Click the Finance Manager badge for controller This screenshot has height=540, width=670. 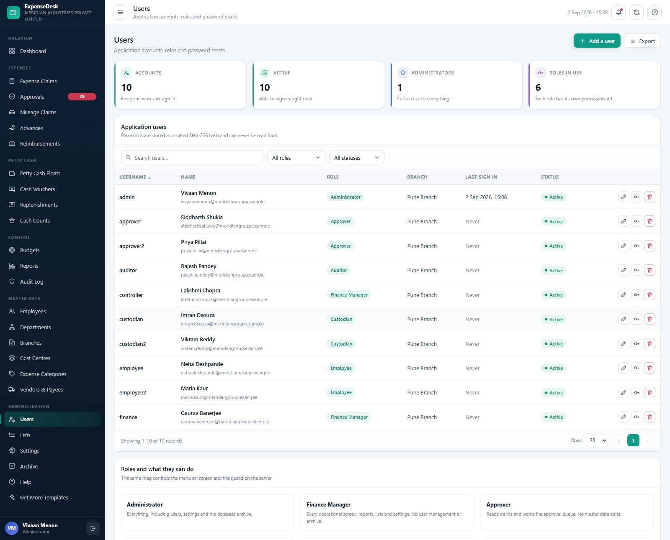tap(349, 295)
